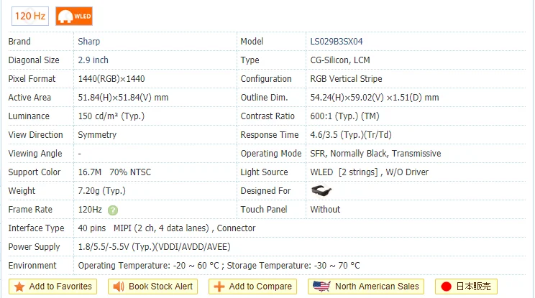Click the orange WLED backlight badge

74,16
